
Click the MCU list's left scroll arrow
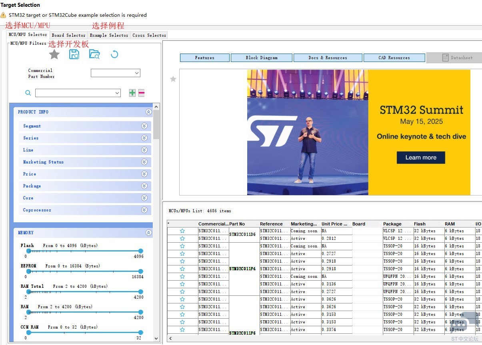[170, 338]
